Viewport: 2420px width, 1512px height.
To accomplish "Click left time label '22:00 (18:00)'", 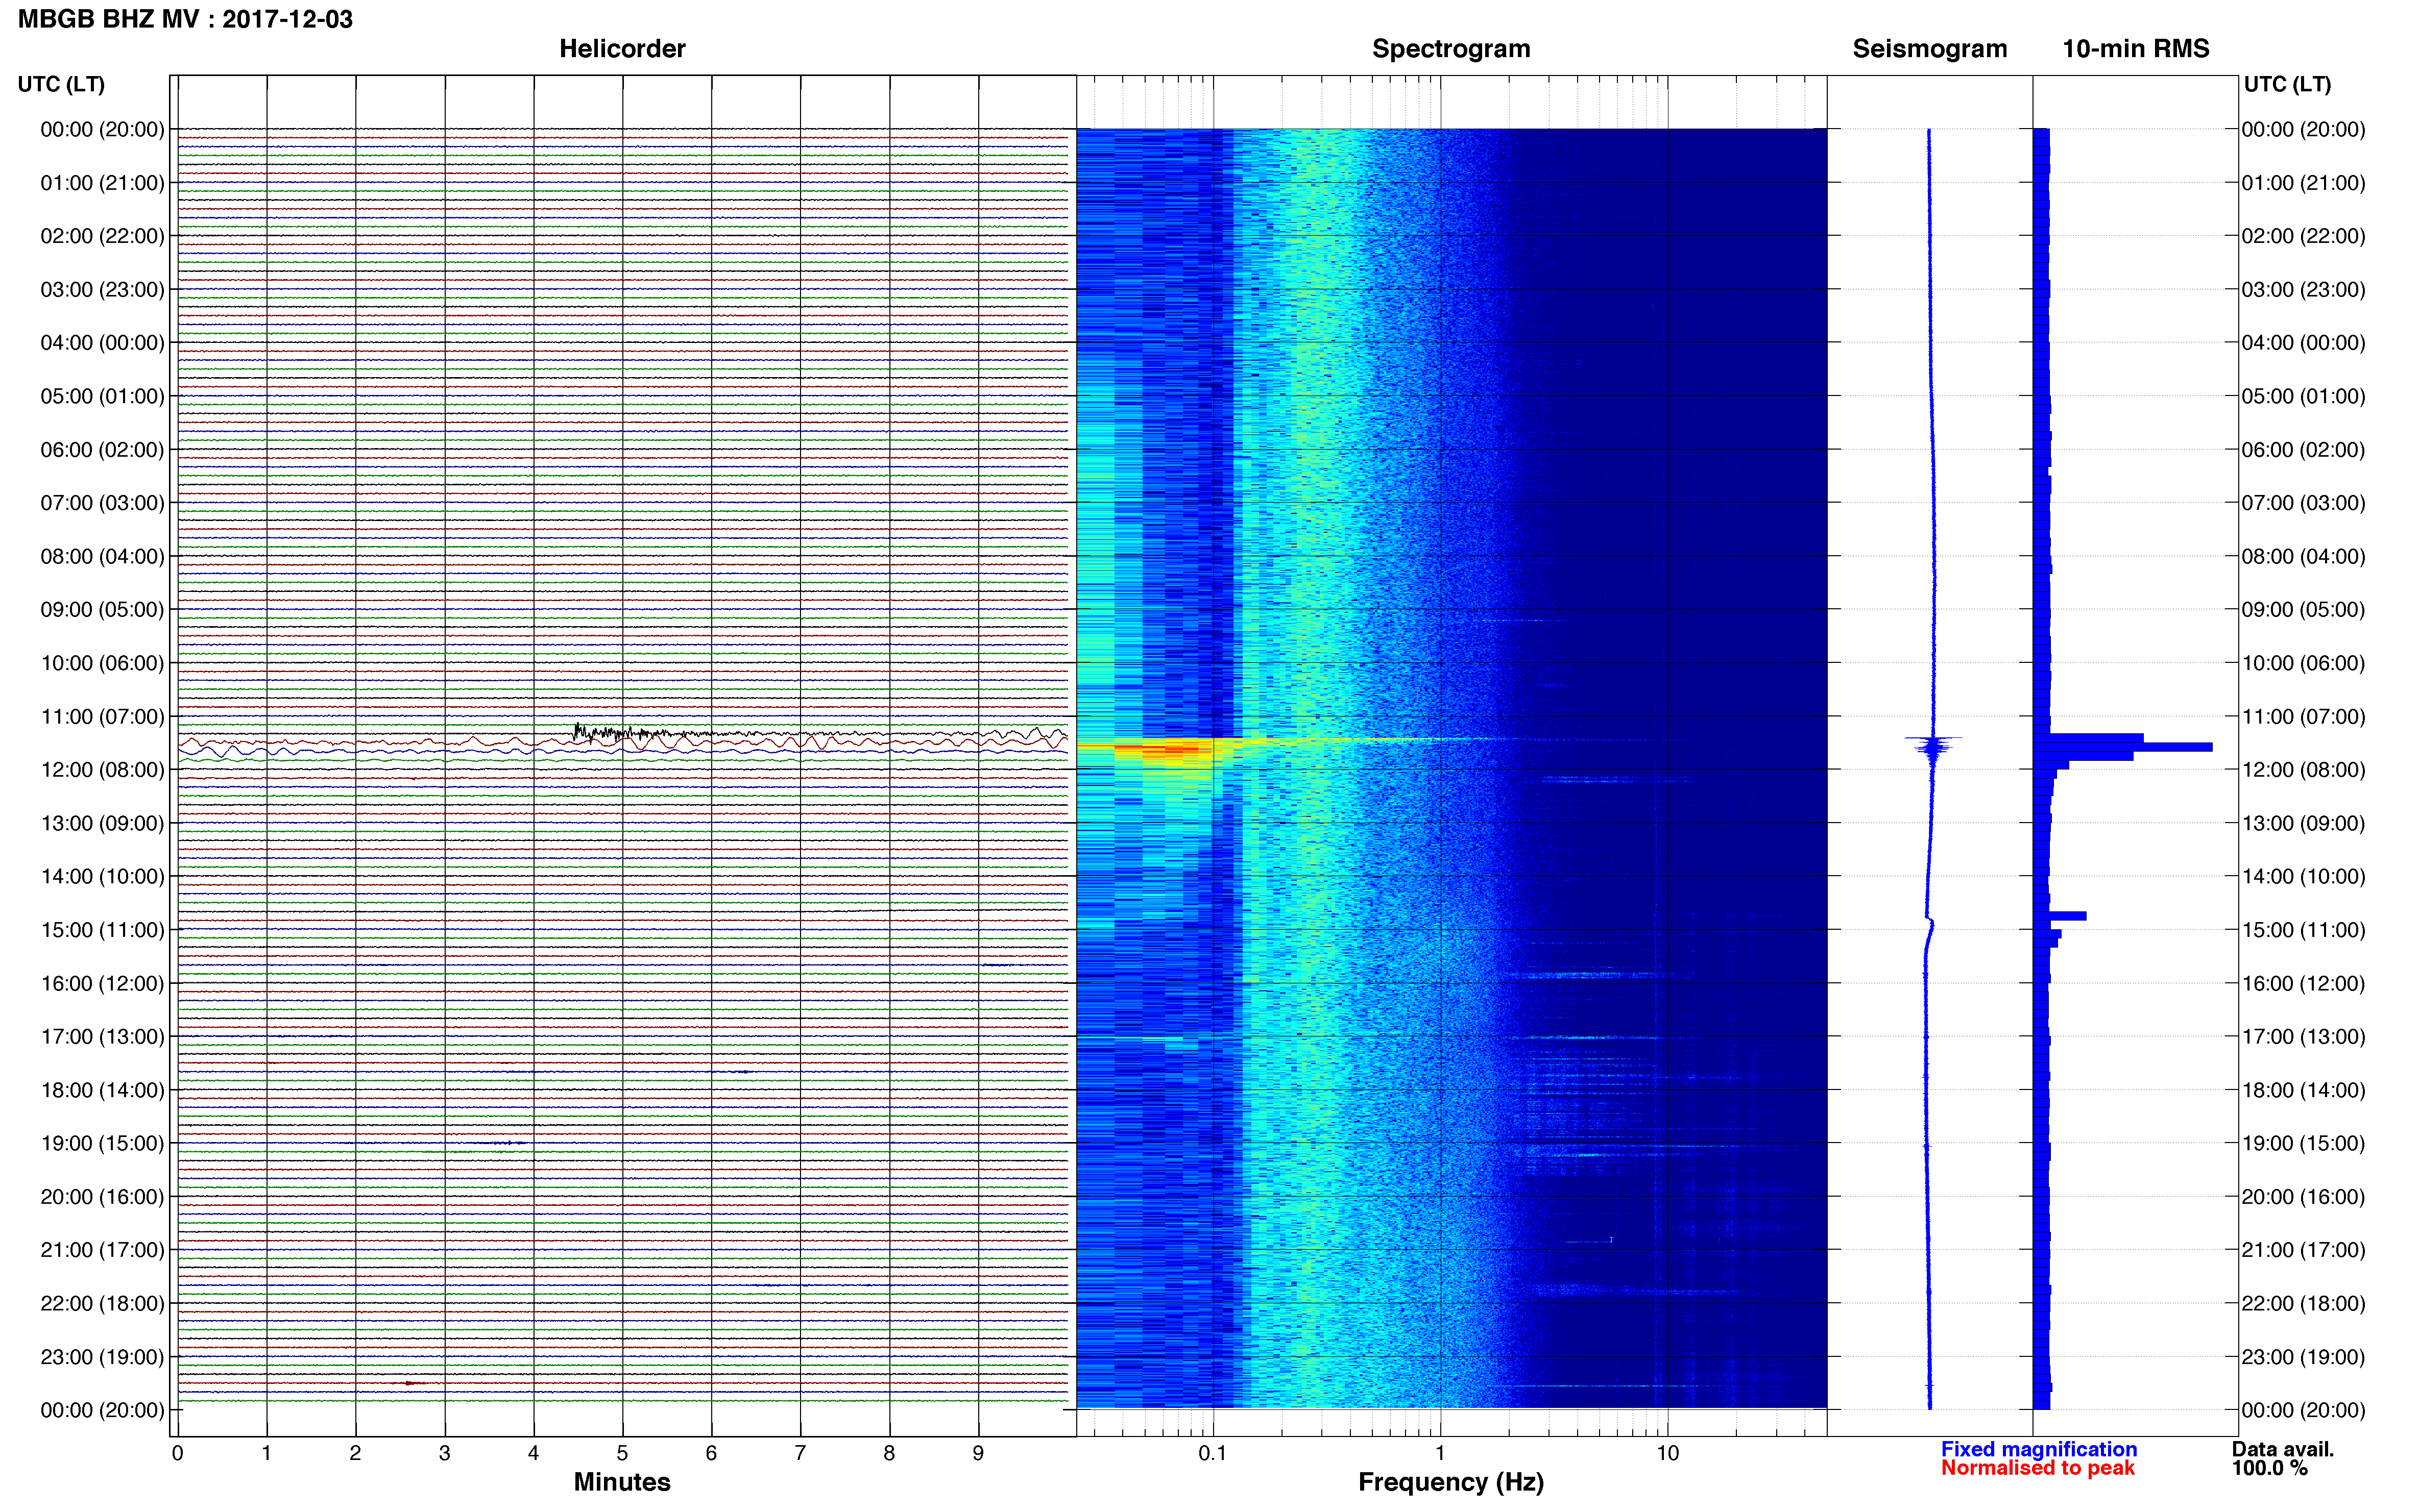I will (x=102, y=1303).
